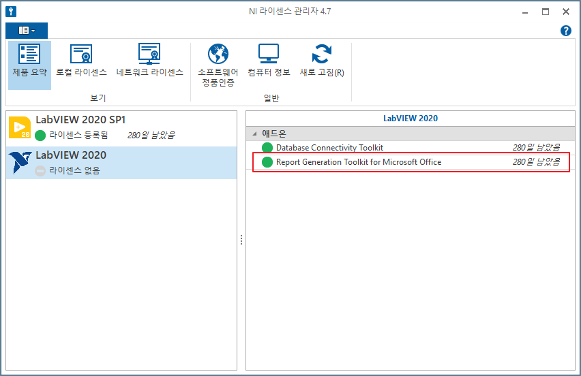Click the yellow LabVIEW 2020 SP1 icon
This screenshot has width=581, height=376.
point(20,127)
